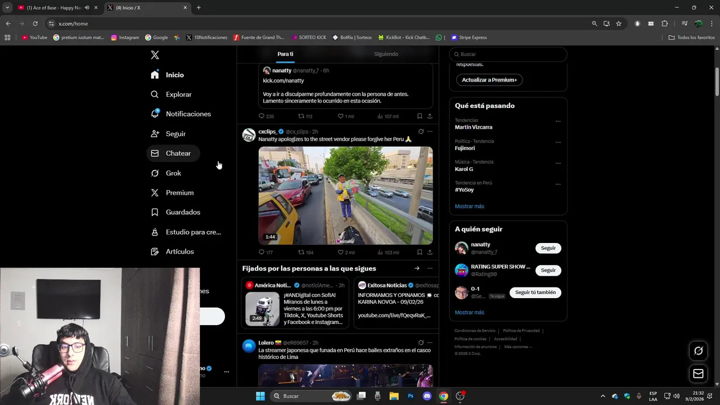Screen dimensions: 720x405
Task: Open options for Martín Vizcarra trend
Action: click(x=558, y=121)
